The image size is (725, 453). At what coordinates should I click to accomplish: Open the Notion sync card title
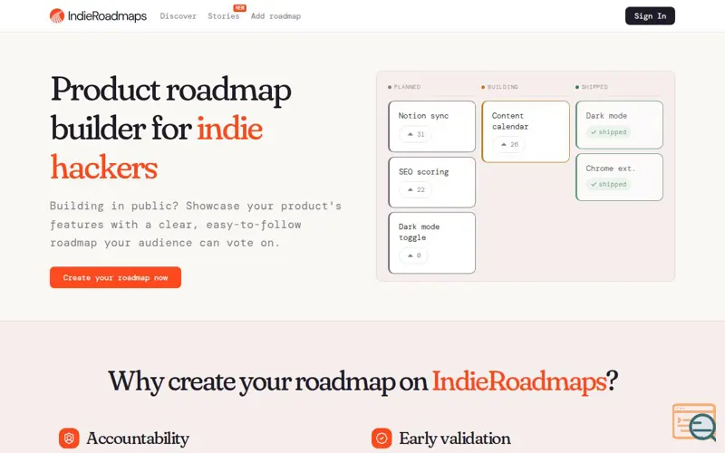(x=423, y=116)
